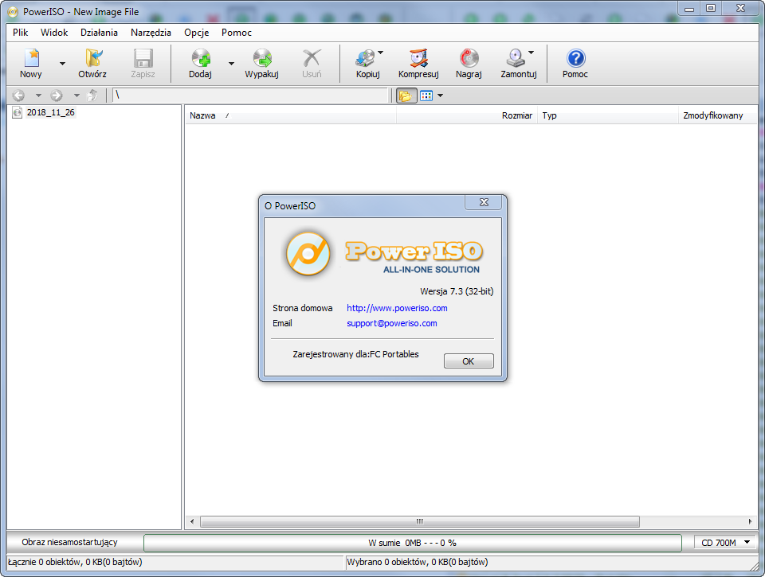Open the Pomoc menu

237,33
